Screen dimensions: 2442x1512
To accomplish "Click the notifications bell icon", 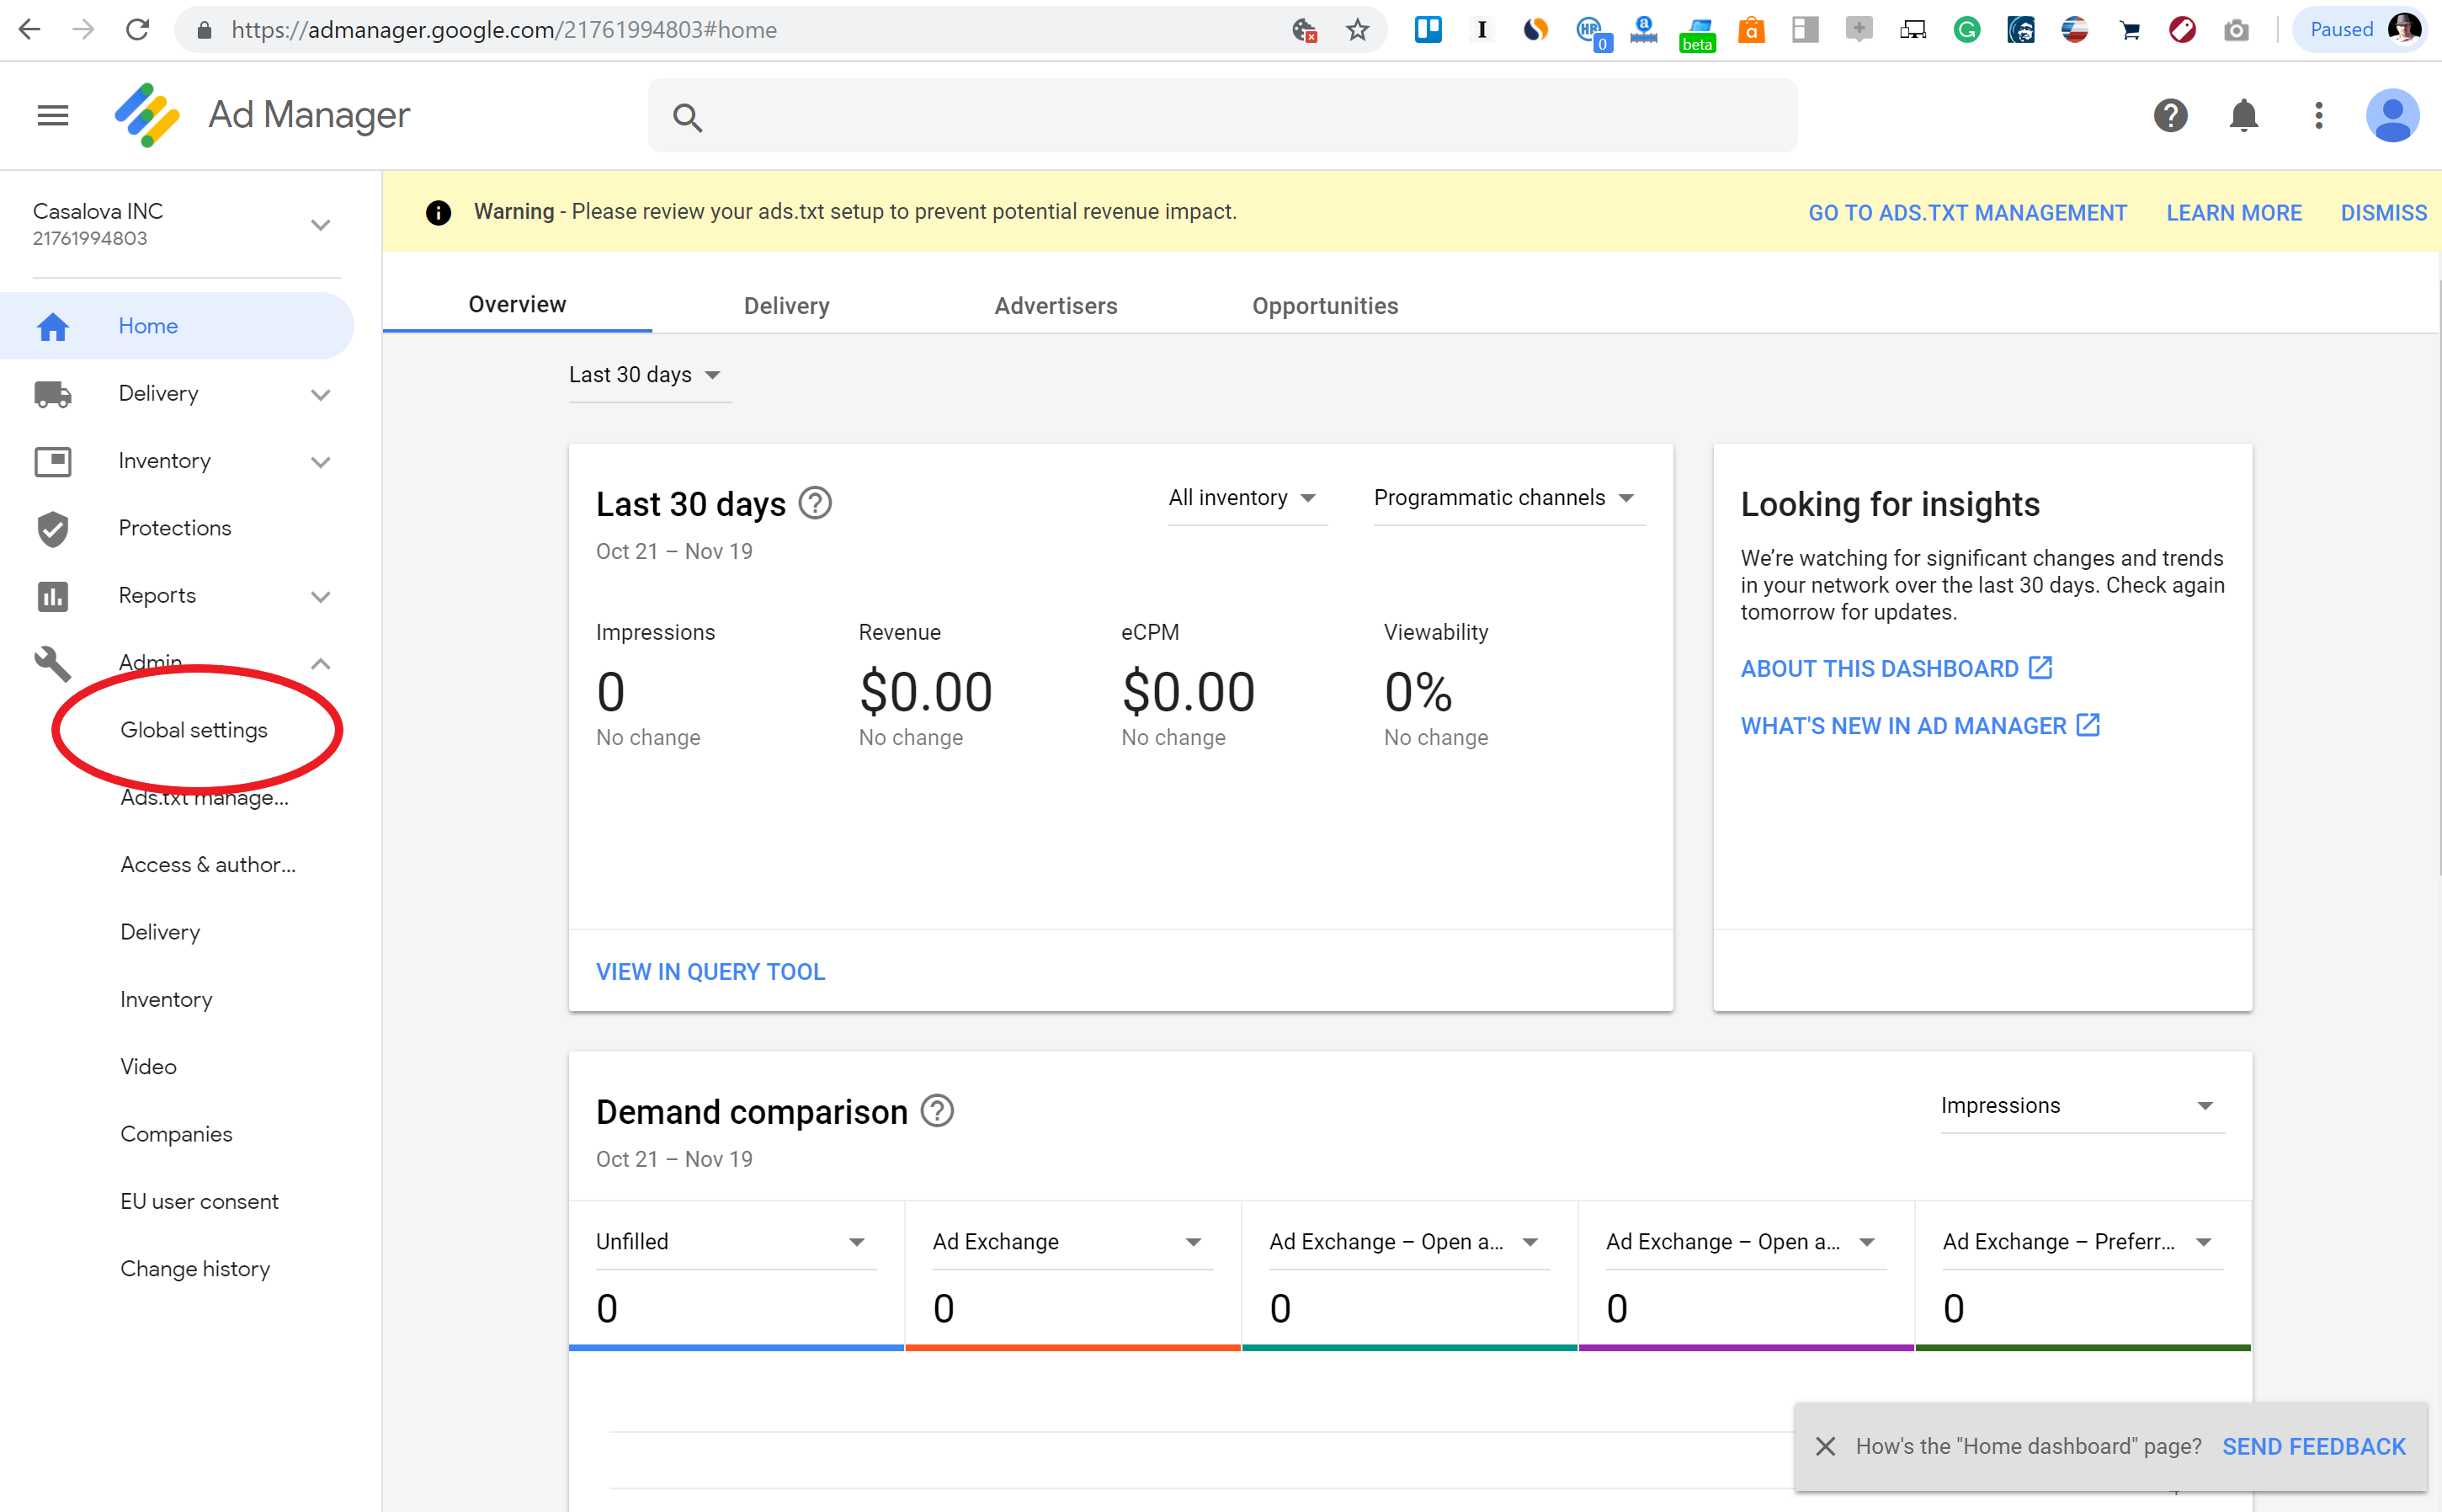I will [2244, 116].
